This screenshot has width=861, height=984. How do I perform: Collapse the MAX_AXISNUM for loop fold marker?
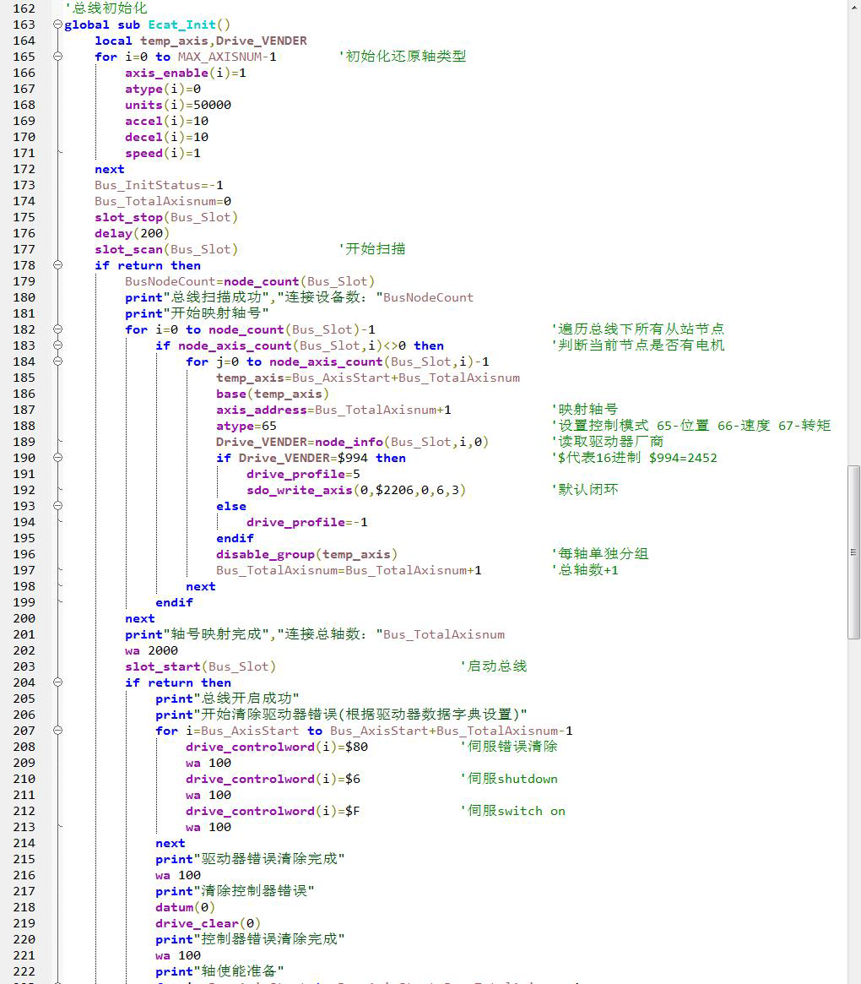click(x=57, y=57)
